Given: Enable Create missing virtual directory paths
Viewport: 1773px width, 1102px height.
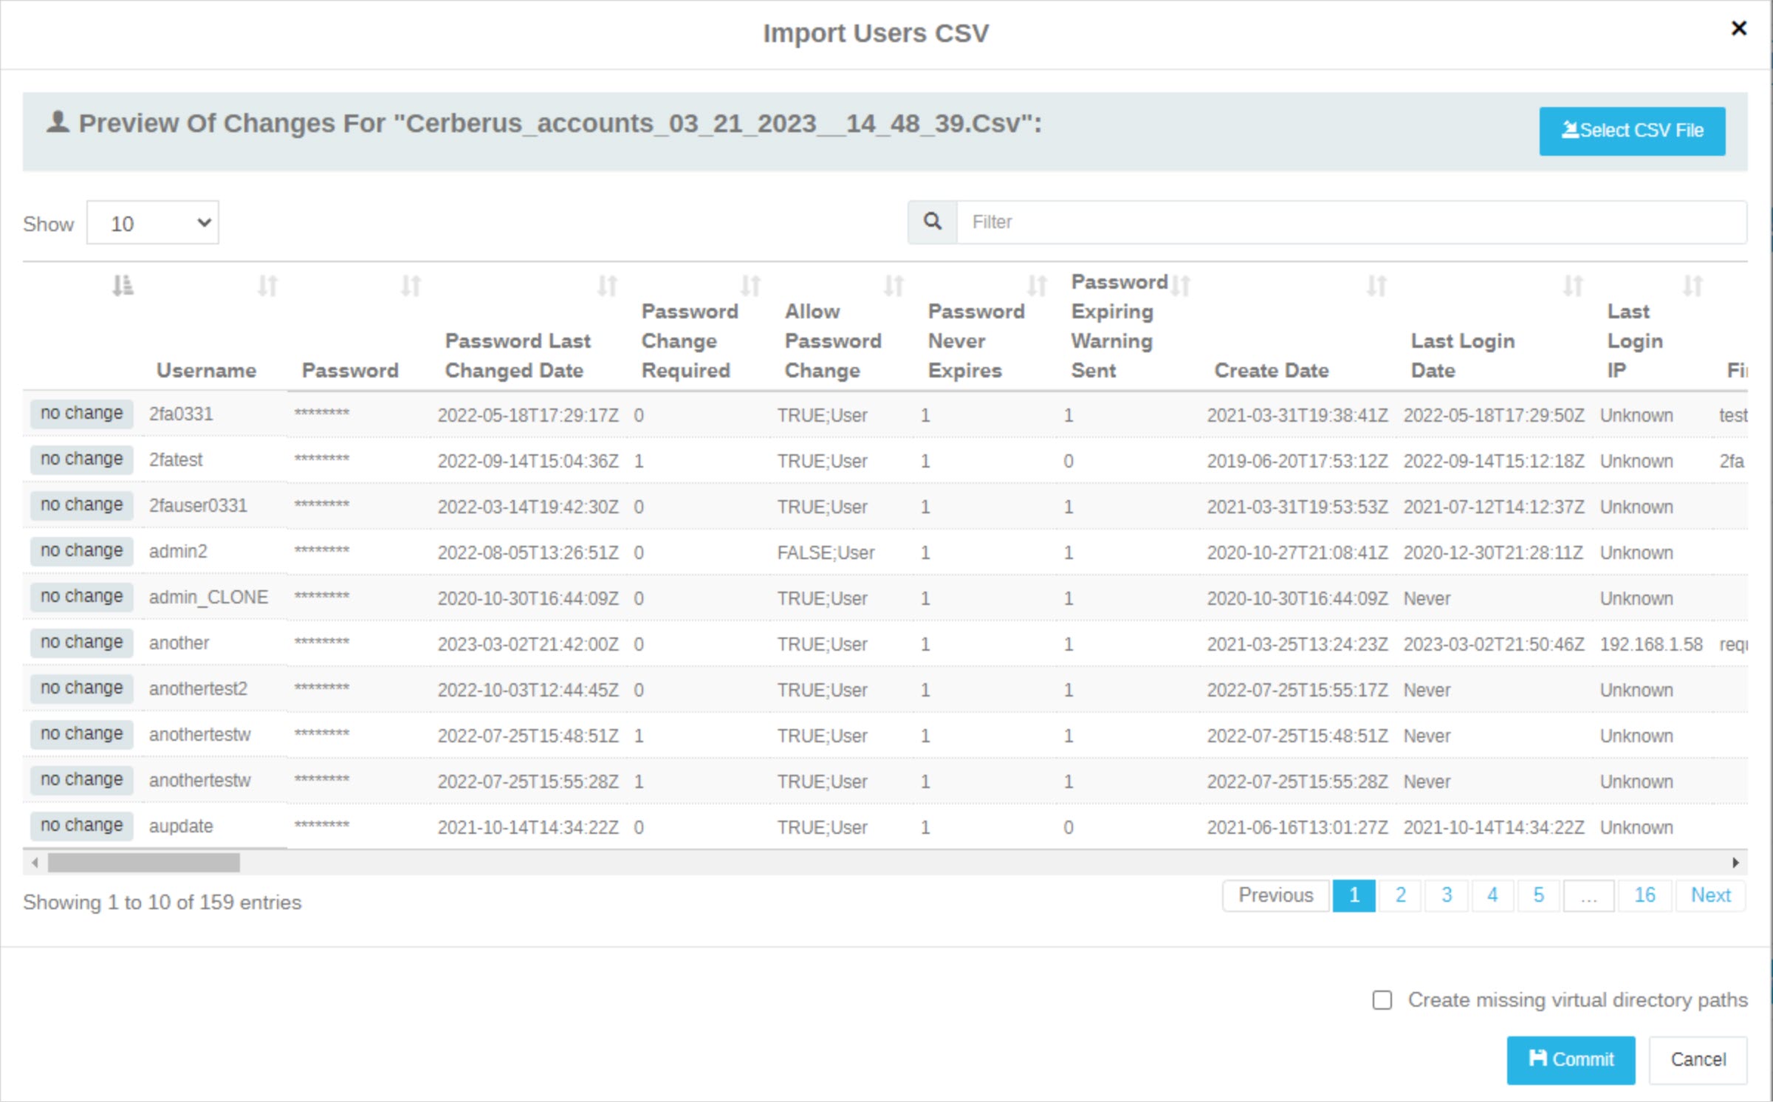Looking at the screenshot, I should 1382,1000.
